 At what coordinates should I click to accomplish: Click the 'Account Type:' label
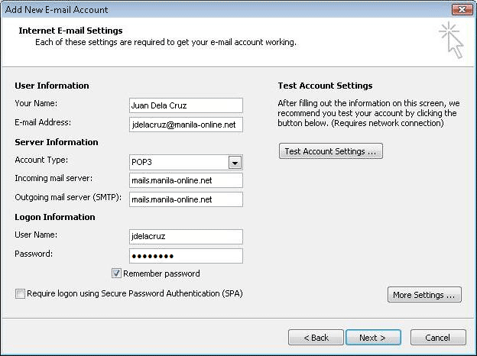point(41,160)
